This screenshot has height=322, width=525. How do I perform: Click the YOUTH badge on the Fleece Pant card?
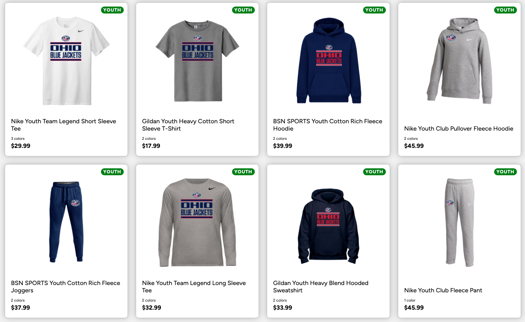505,172
